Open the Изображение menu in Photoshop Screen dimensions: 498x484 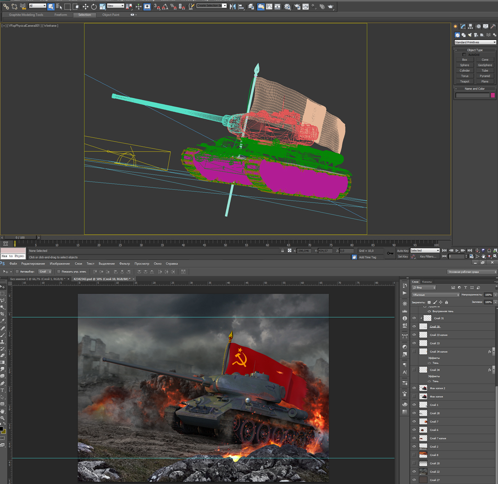(60, 264)
